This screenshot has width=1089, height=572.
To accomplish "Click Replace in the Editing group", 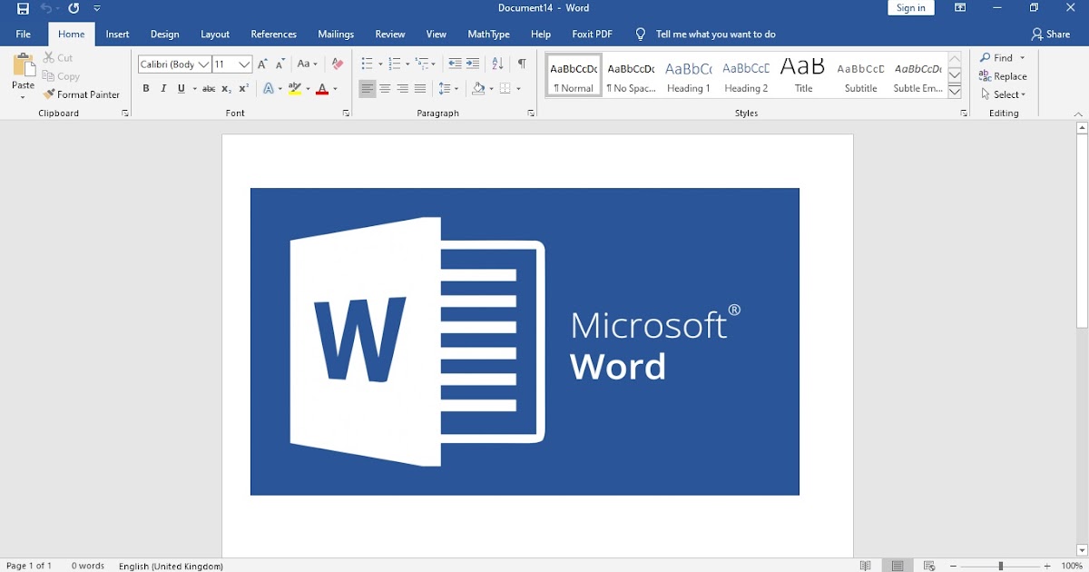I will coord(1004,76).
